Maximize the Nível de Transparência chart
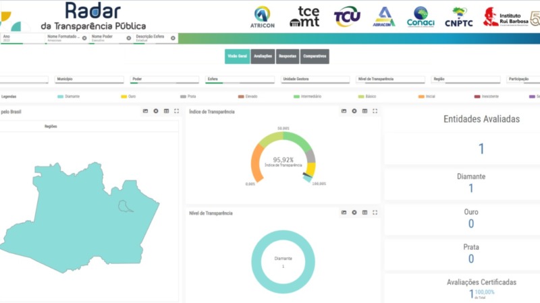Viewport: 540px width, 303px height. pyautogui.click(x=375, y=212)
